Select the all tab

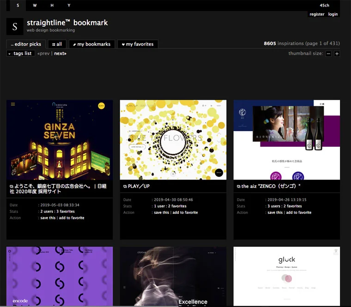click(x=57, y=44)
